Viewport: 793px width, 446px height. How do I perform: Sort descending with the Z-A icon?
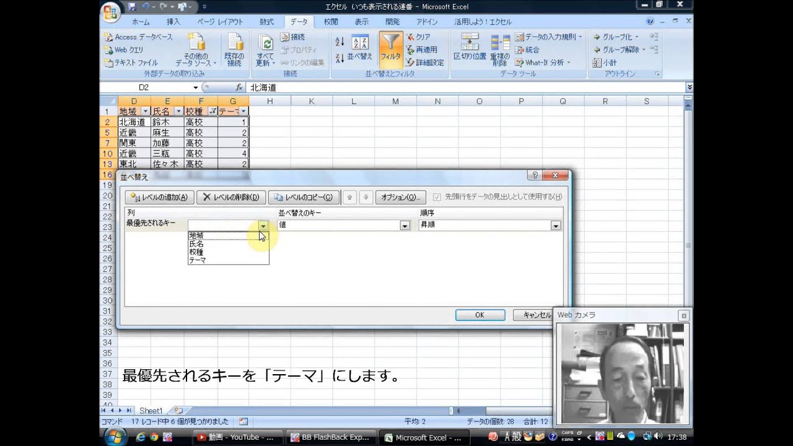tap(340, 58)
